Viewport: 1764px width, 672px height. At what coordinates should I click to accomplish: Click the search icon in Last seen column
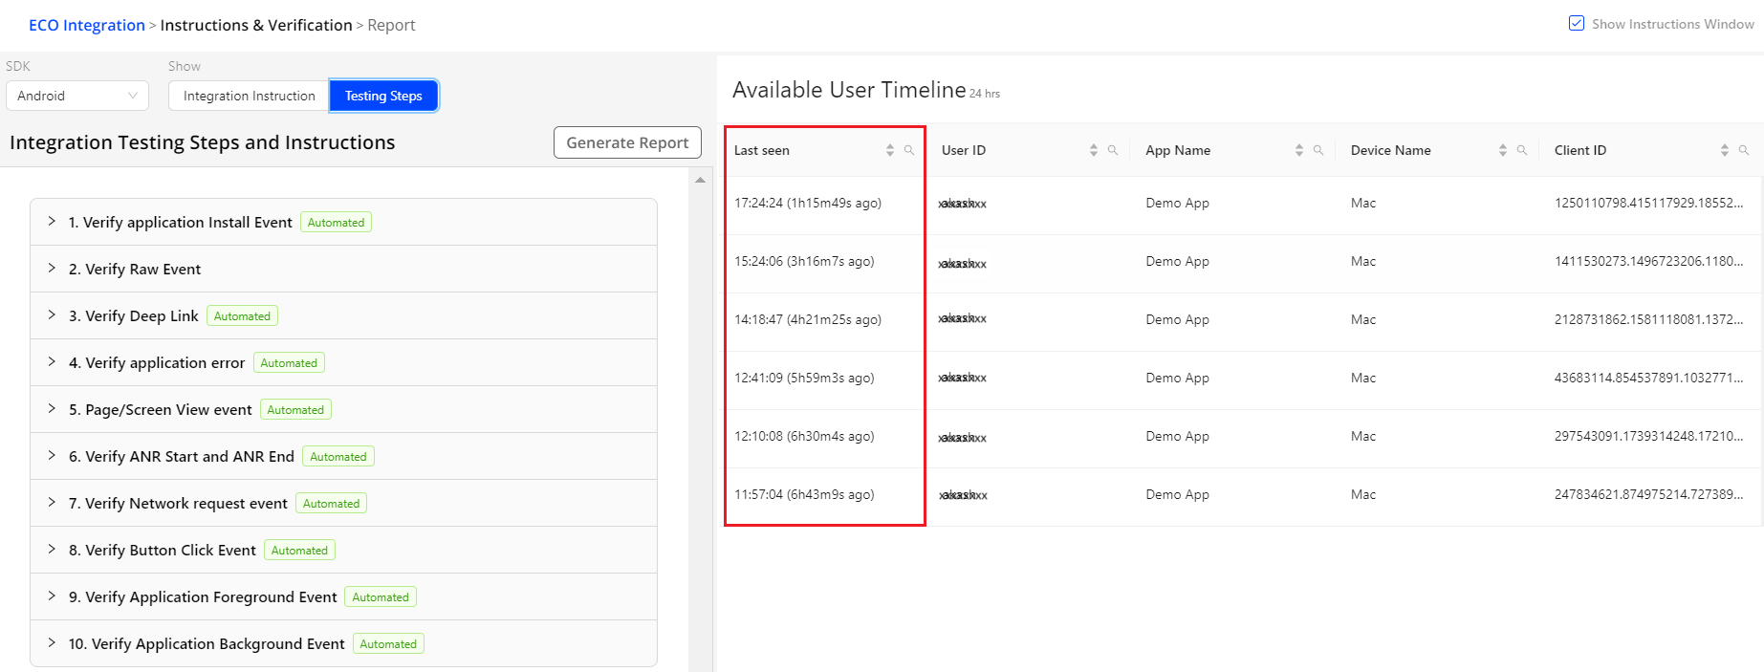(x=909, y=150)
